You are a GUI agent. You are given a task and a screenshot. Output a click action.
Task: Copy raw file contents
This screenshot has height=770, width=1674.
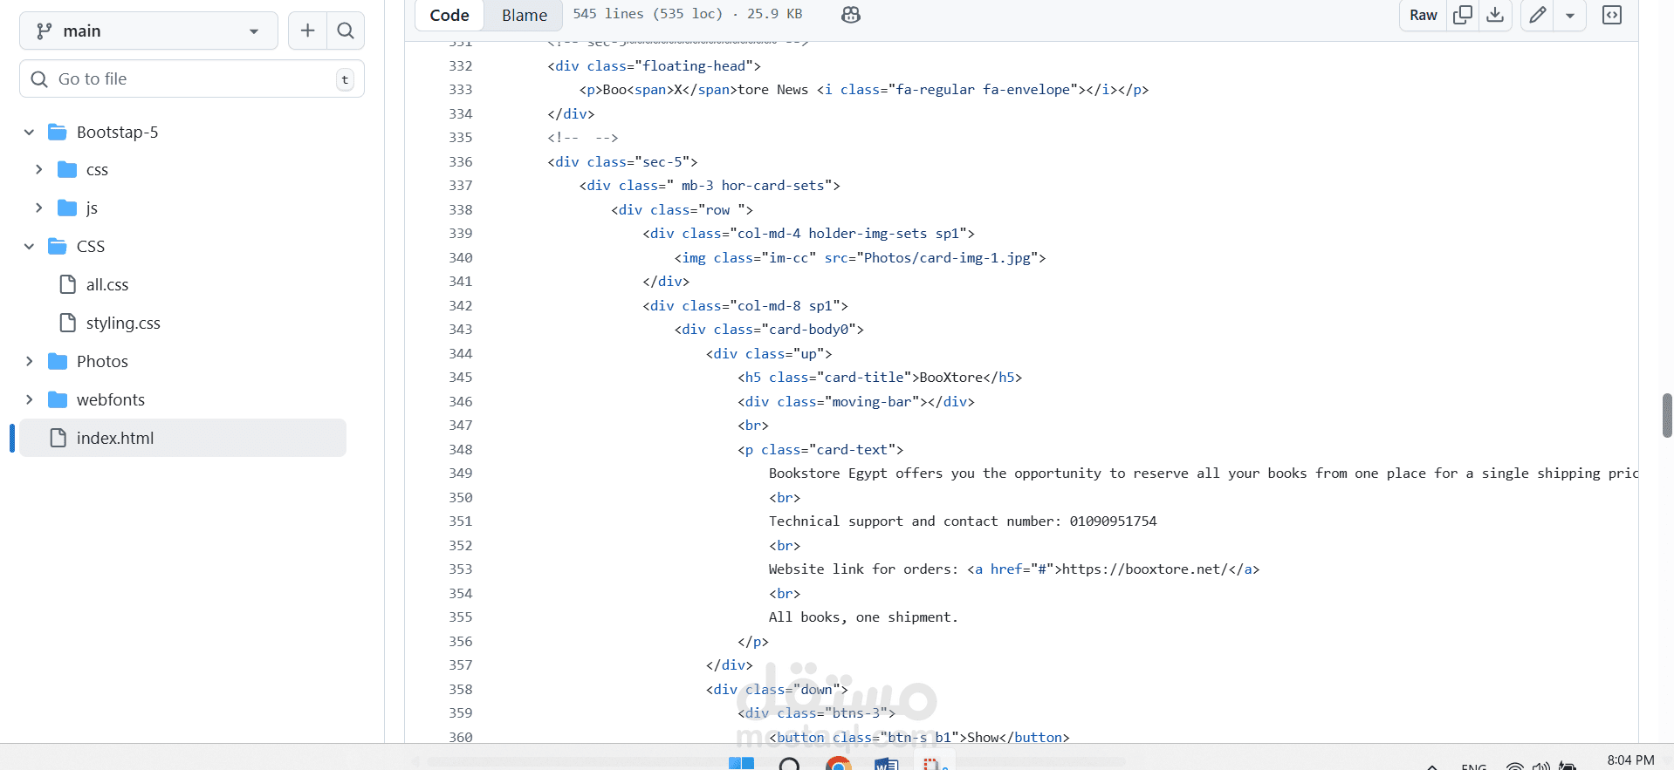click(x=1463, y=15)
